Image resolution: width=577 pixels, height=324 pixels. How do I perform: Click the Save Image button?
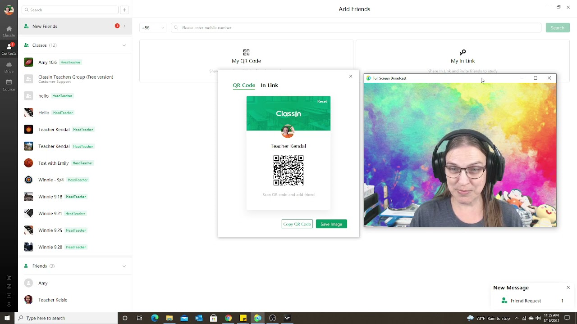[331, 224]
